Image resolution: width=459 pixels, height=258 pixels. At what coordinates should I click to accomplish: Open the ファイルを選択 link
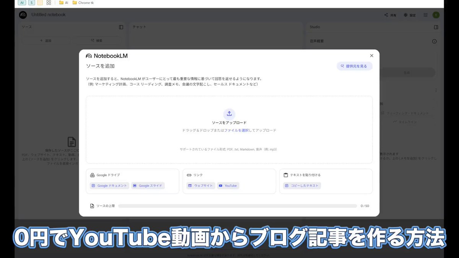(x=236, y=130)
